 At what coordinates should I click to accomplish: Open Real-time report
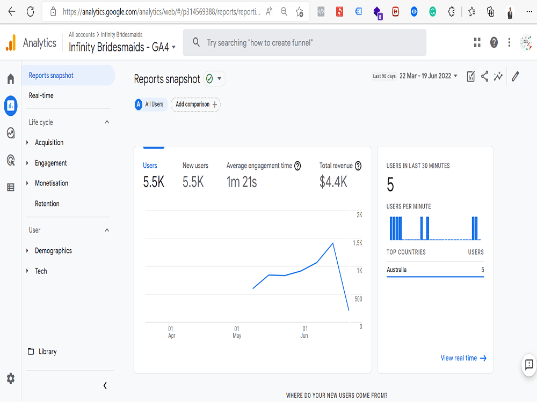tap(41, 96)
